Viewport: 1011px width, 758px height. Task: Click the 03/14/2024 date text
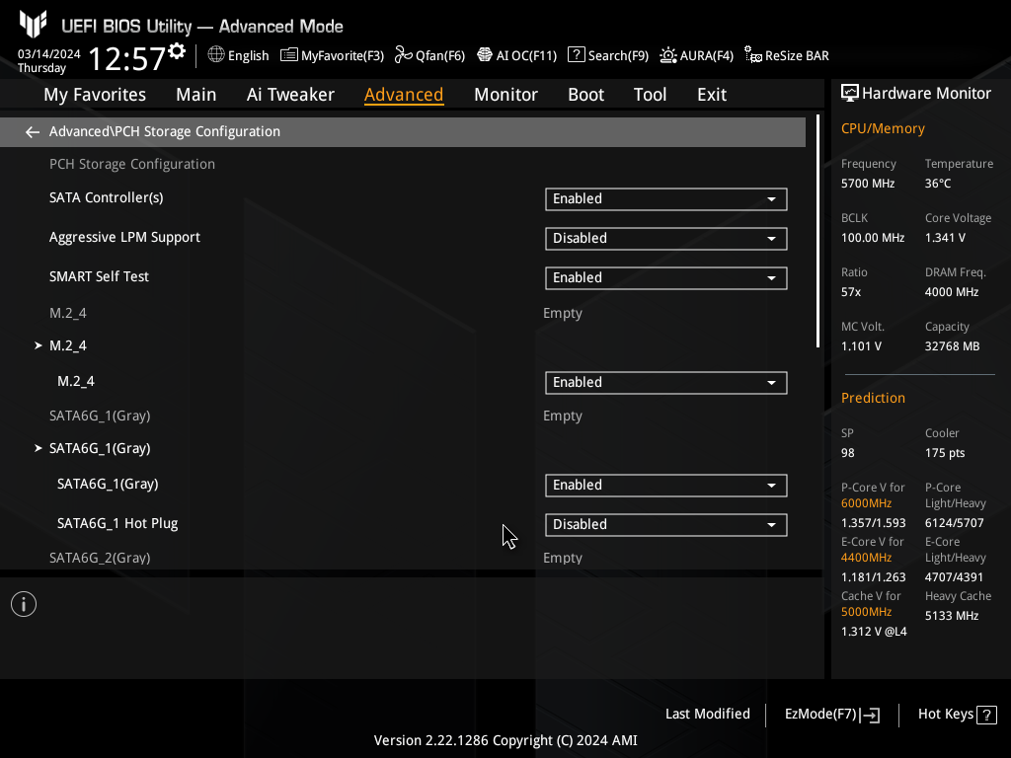(49, 54)
